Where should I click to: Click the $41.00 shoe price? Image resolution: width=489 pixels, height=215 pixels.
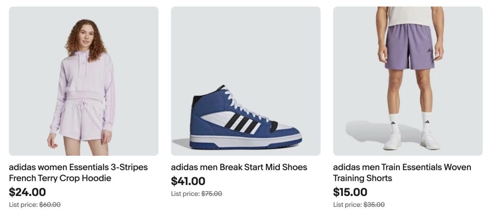click(188, 181)
